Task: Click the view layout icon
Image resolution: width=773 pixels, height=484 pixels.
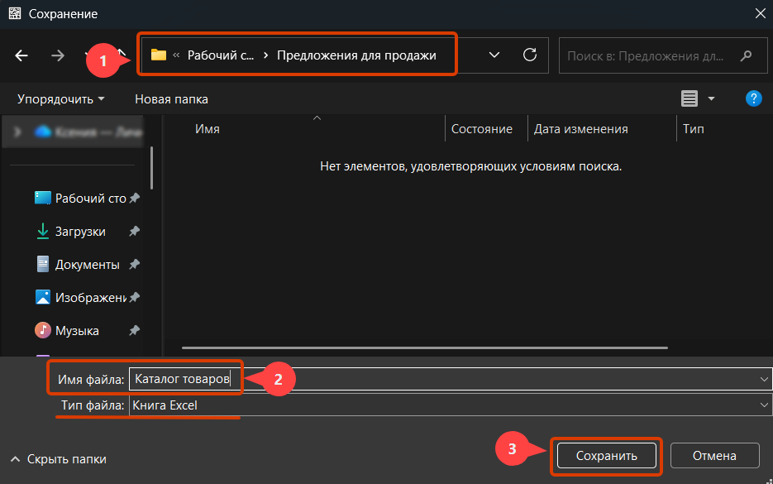Action: (x=689, y=98)
